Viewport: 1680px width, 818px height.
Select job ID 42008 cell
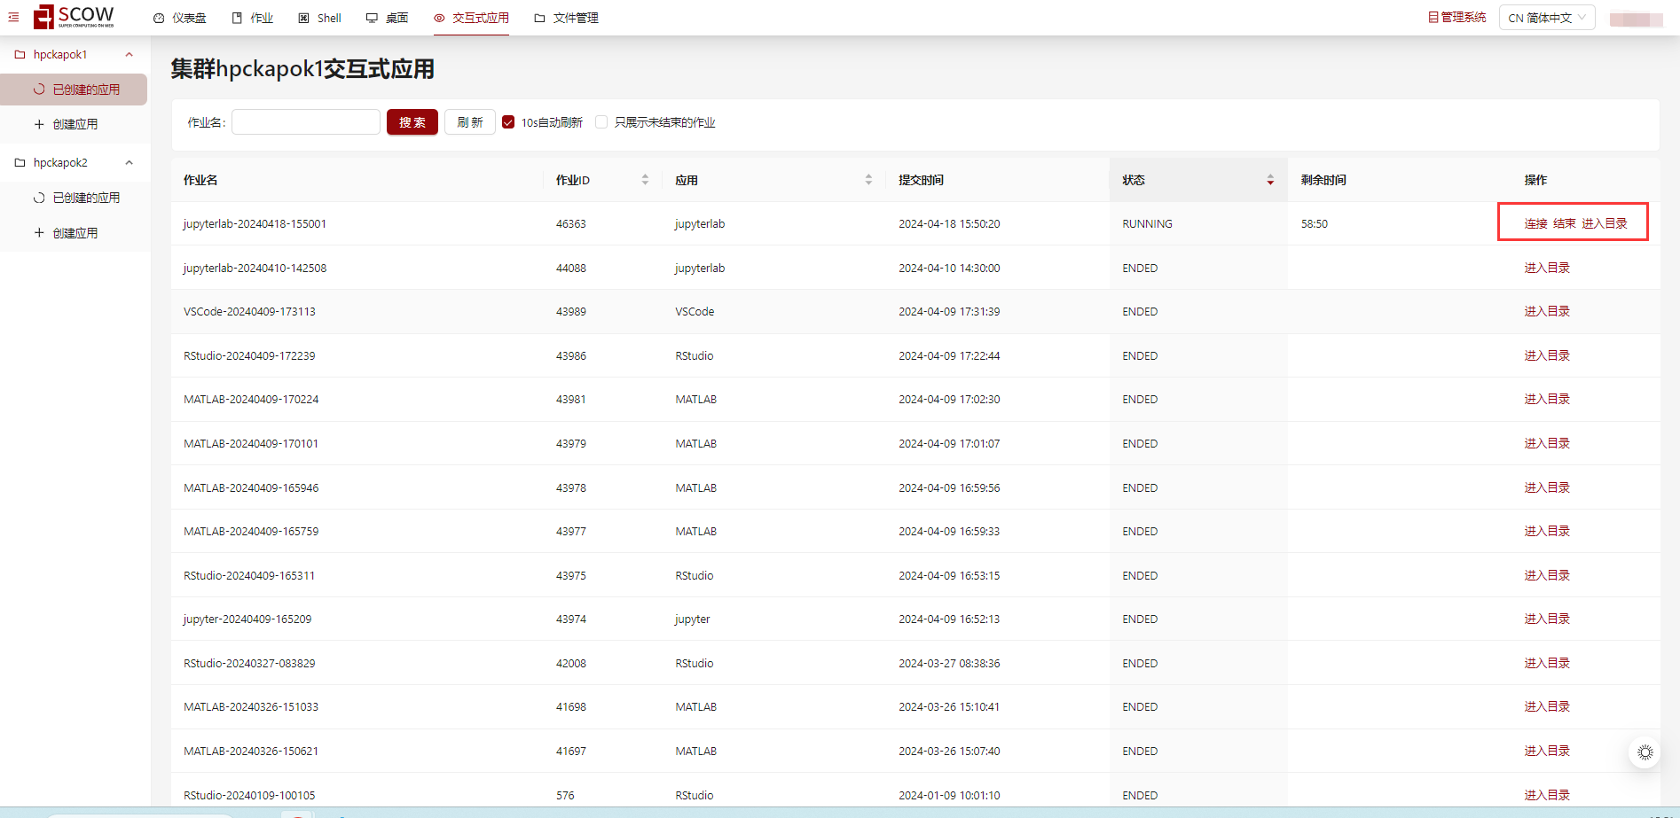pos(571,664)
